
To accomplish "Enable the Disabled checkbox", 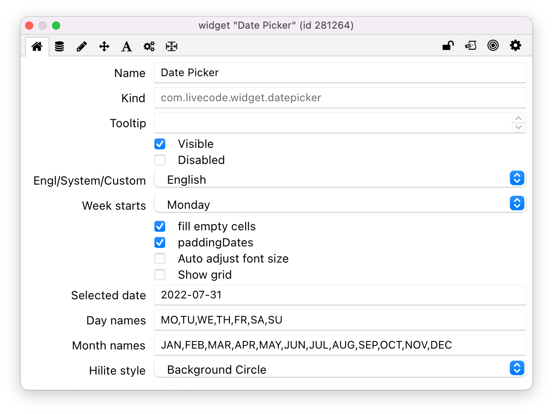I will [x=160, y=160].
